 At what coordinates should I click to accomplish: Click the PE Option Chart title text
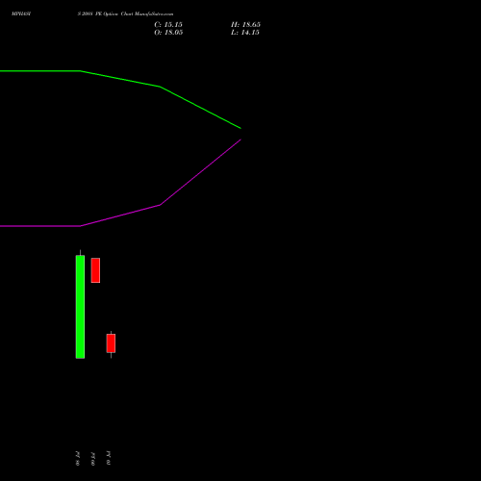(125, 14)
